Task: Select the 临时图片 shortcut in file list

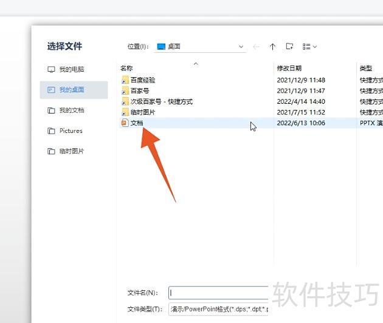Action: pyautogui.click(x=143, y=112)
